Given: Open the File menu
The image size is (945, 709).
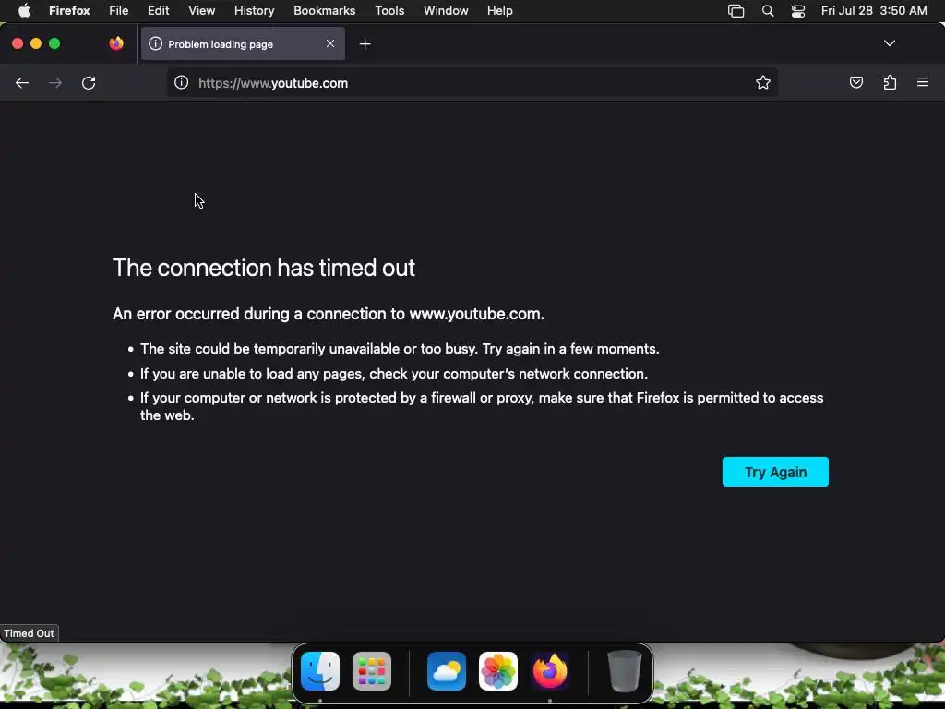Looking at the screenshot, I should tap(119, 11).
